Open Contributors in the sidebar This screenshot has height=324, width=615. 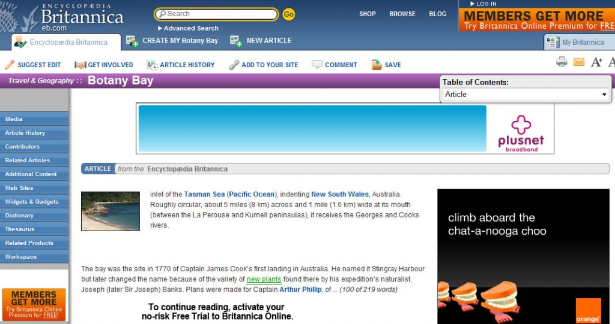click(x=34, y=146)
